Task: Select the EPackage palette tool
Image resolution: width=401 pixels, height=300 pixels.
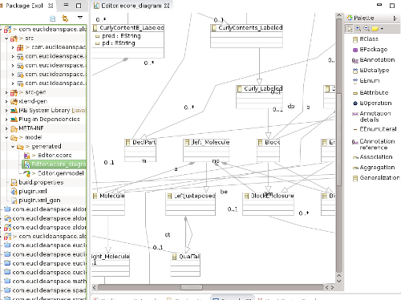Action: click(370, 50)
